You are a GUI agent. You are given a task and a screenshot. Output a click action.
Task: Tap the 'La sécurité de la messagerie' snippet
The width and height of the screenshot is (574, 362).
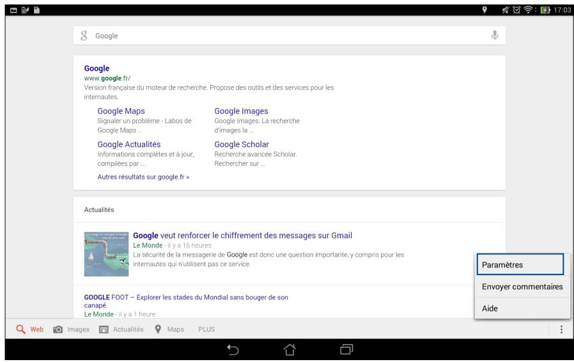click(268, 259)
